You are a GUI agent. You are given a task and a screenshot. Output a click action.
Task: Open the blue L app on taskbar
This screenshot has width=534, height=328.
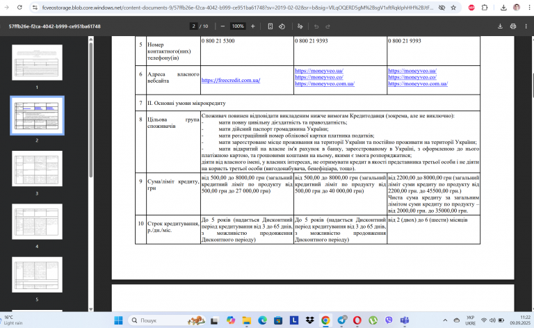pos(294,320)
